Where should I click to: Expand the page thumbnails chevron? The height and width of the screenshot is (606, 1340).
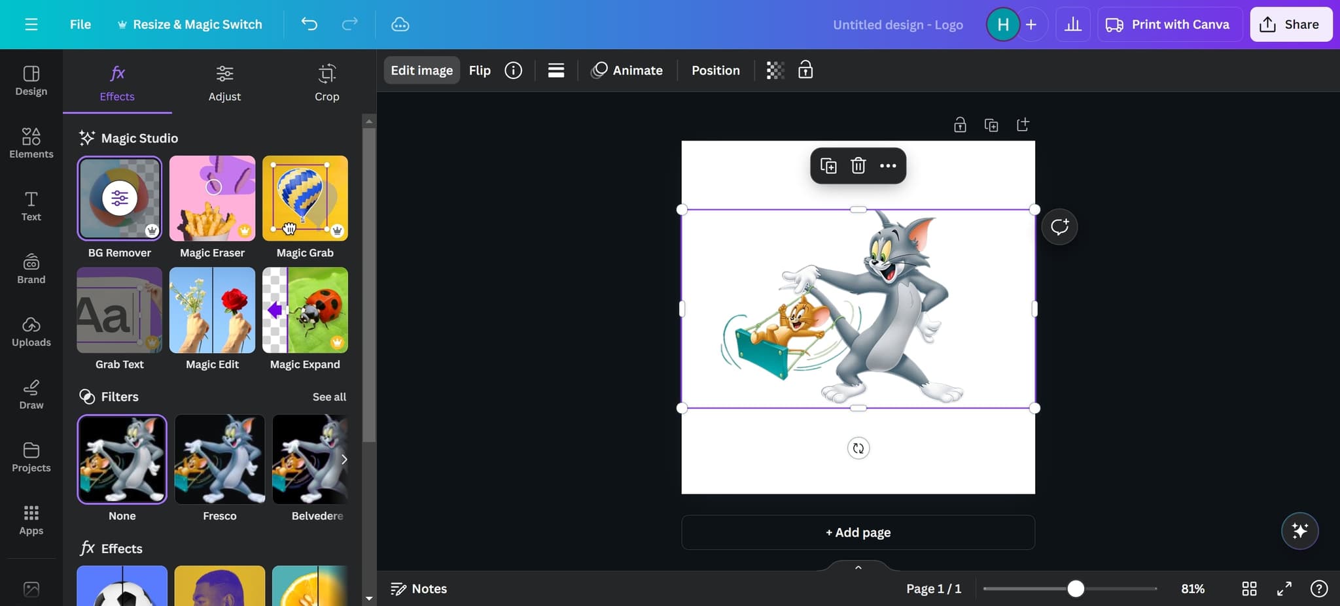(x=858, y=567)
